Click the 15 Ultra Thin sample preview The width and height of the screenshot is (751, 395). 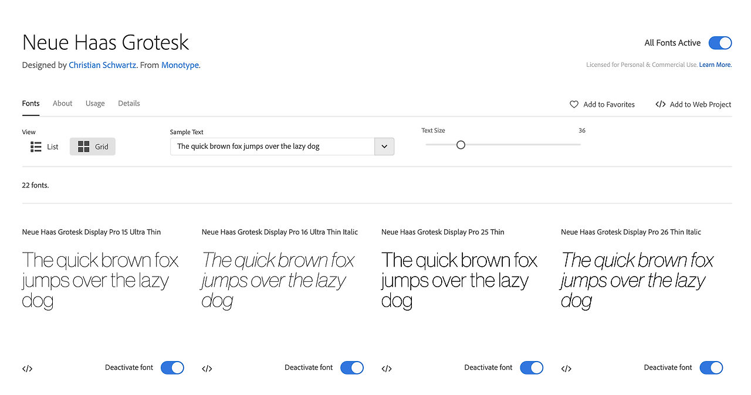click(x=100, y=280)
